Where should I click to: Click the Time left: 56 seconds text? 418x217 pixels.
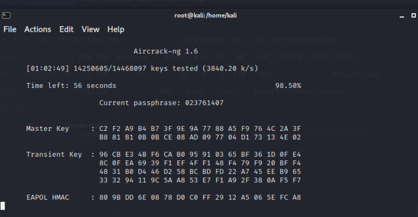71,86
